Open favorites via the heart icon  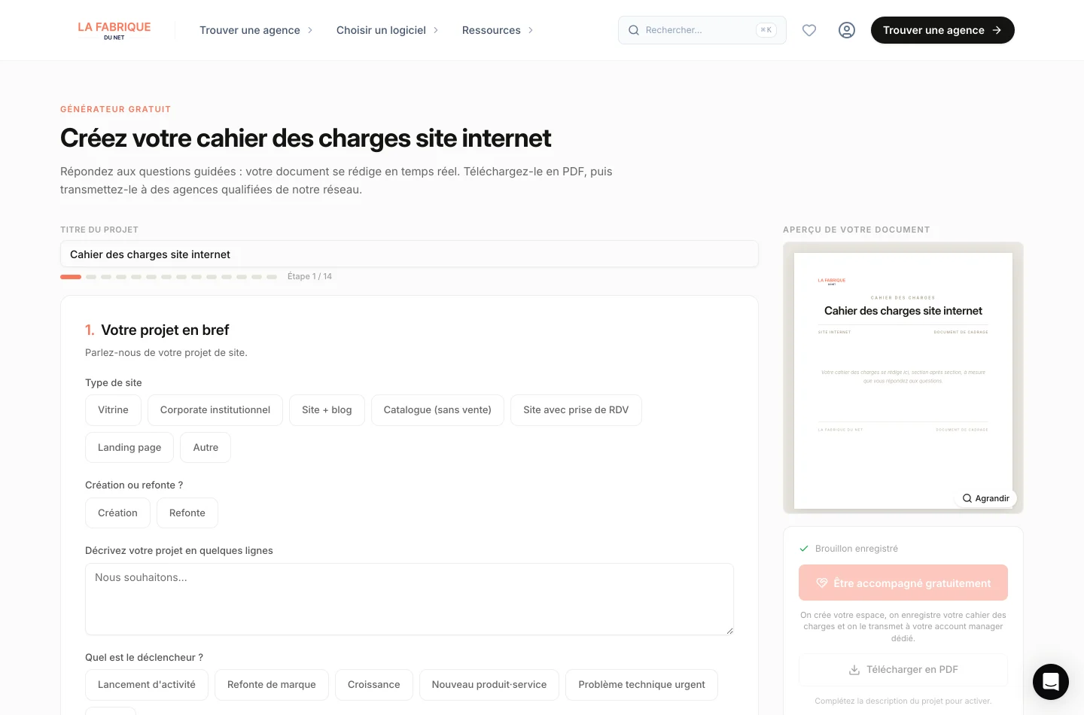(x=809, y=30)
